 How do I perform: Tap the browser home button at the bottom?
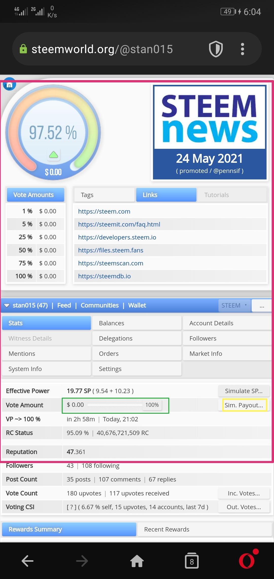(137, 561)
